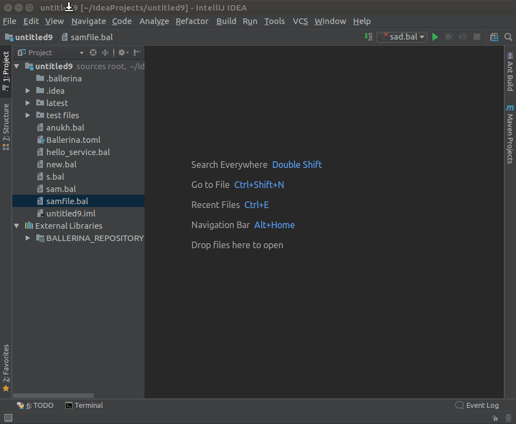This screenshot has height=424, width=516.
Task: Click the Project panel horizontal scrollbar
Action: (54, 396)
